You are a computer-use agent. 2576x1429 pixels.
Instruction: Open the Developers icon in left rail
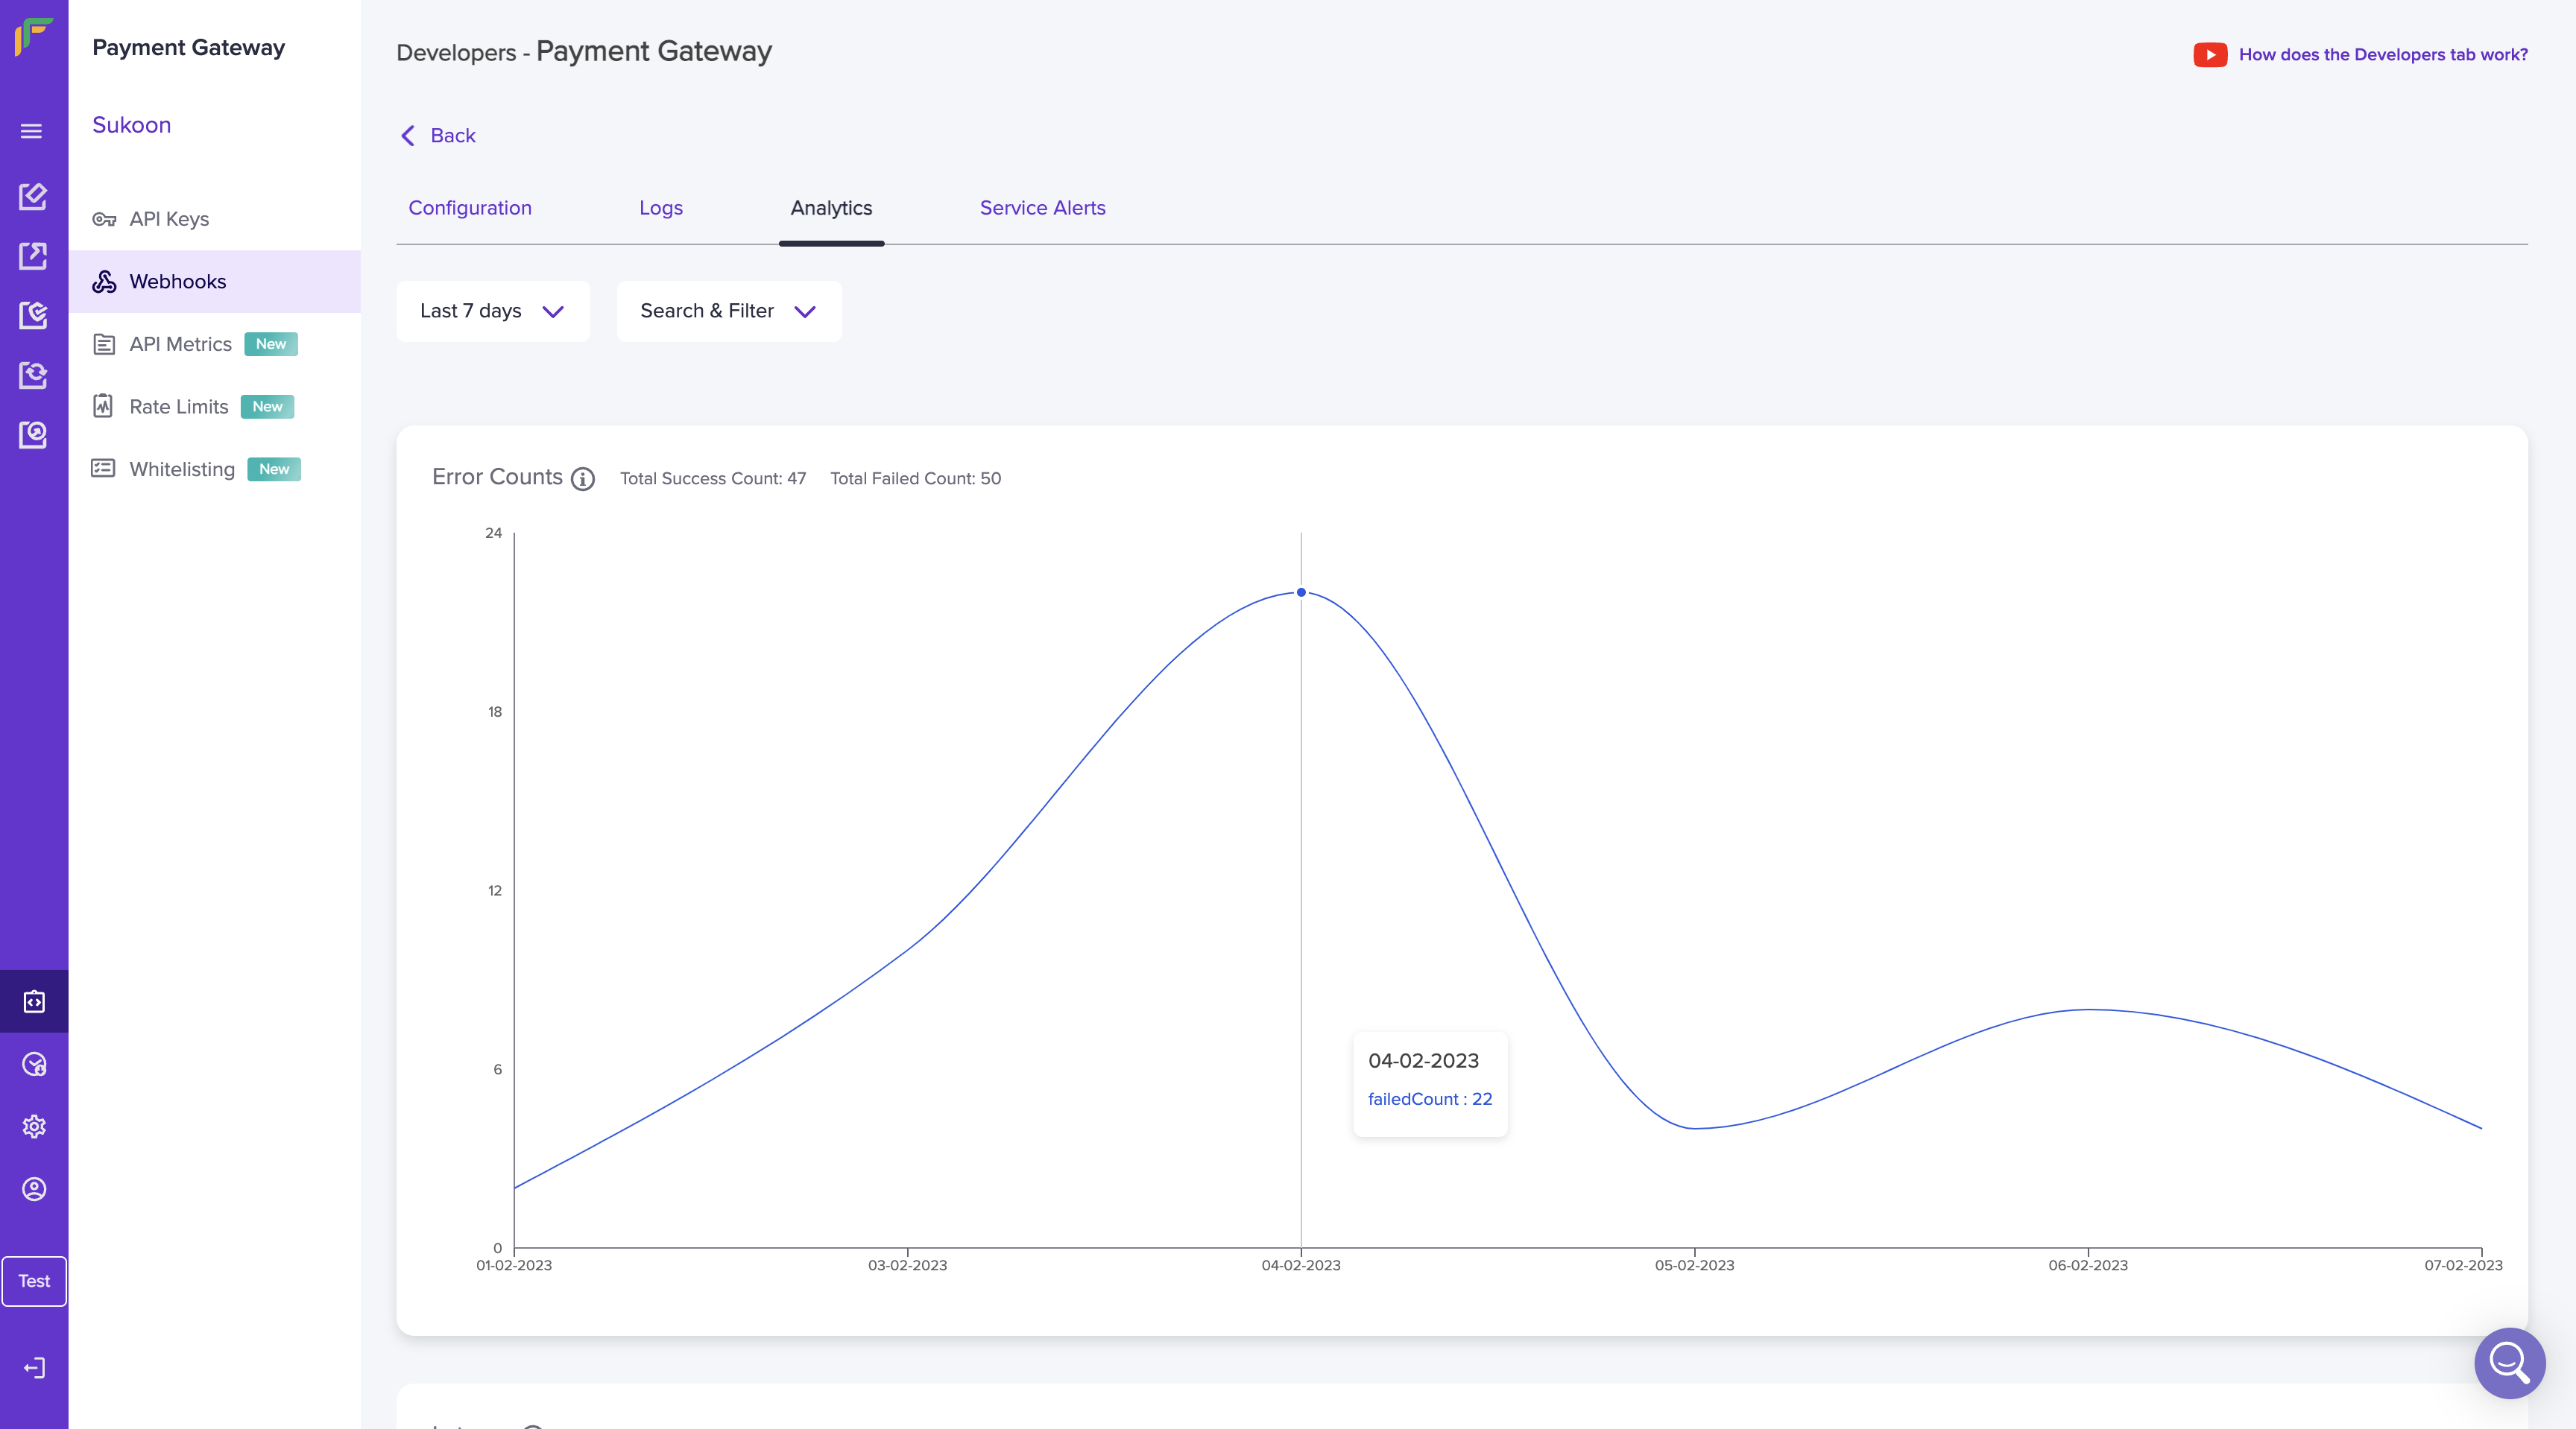(x=34, y=1001)
